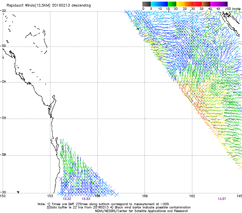This screenshot has width=242, height=213.
Task: Click the '45' tick label under color bar
Action: click(x=218, y=9)
